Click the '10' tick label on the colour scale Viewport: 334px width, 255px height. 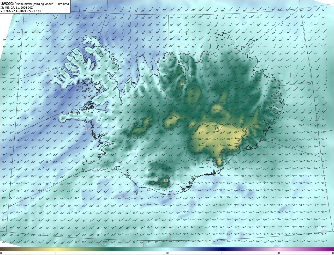pyautogui.click(x=167, y=253)
